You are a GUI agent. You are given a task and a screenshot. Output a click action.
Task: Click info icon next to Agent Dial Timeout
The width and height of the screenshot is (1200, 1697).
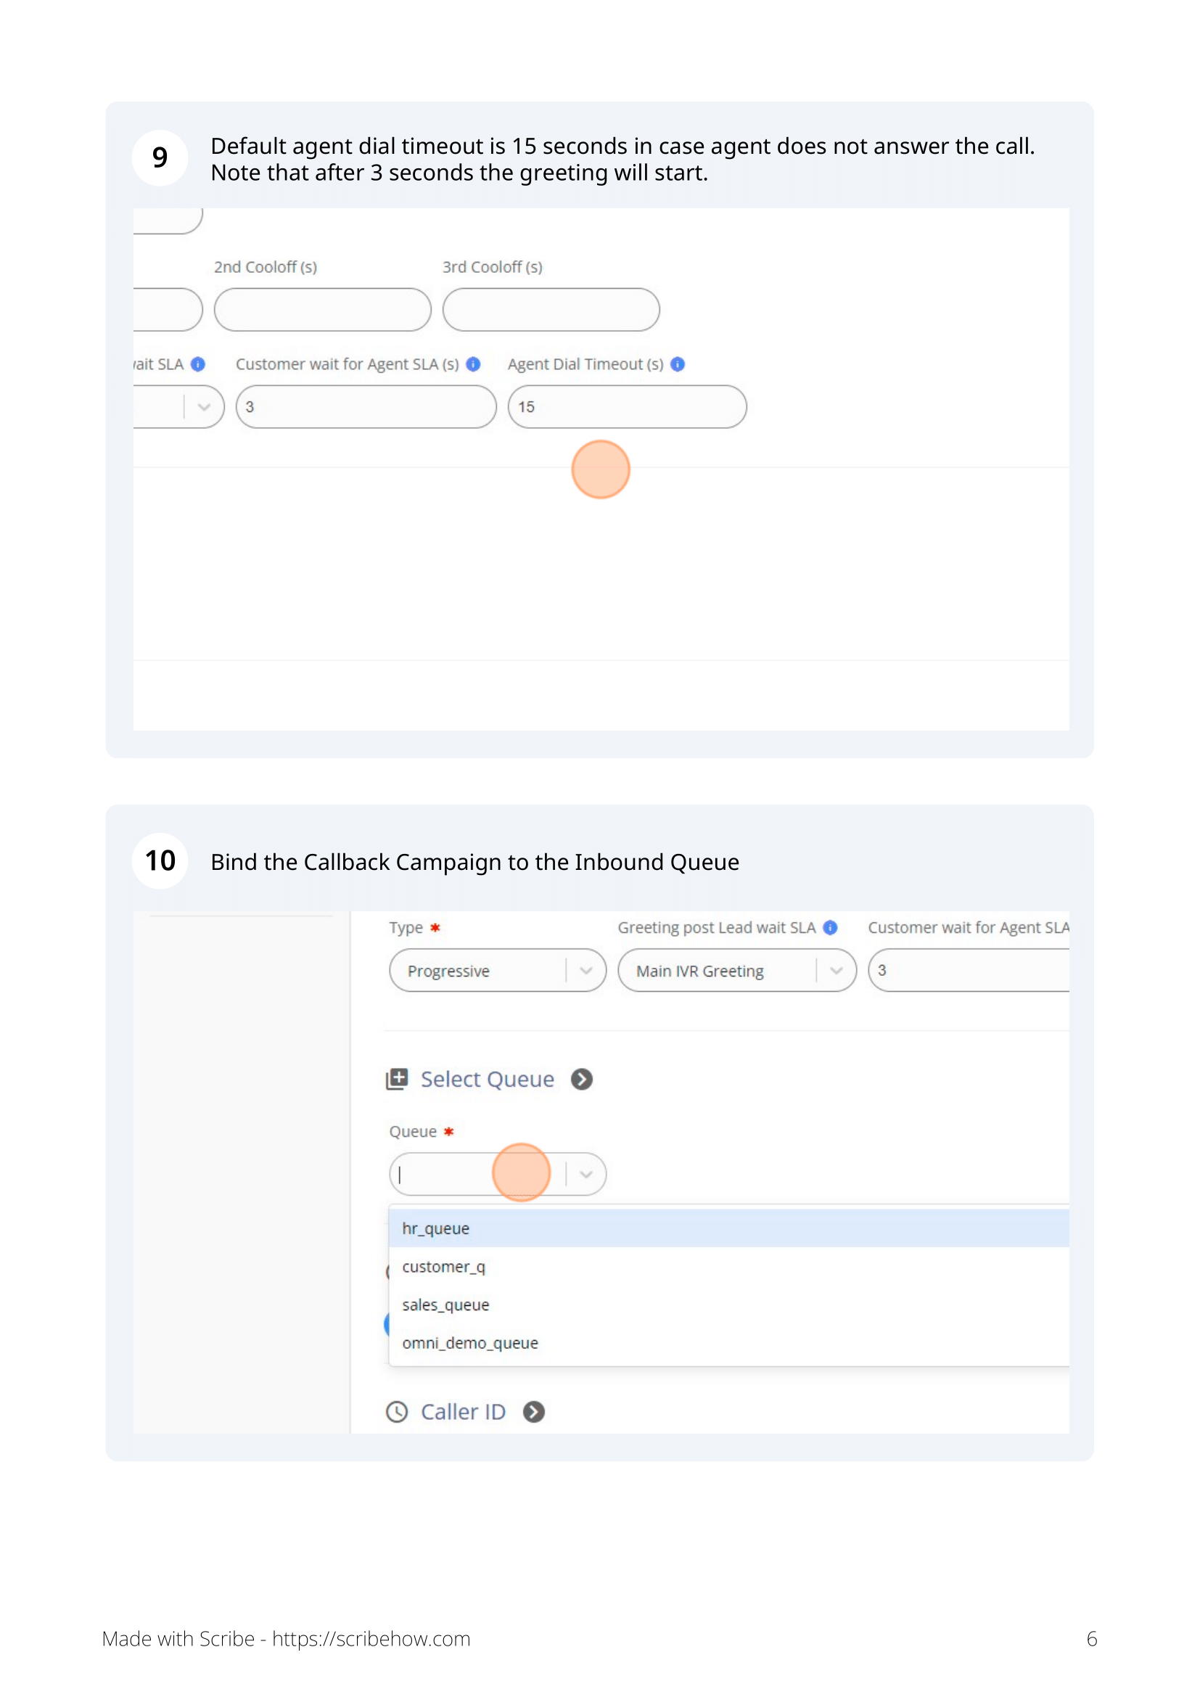tap(678, 364)
